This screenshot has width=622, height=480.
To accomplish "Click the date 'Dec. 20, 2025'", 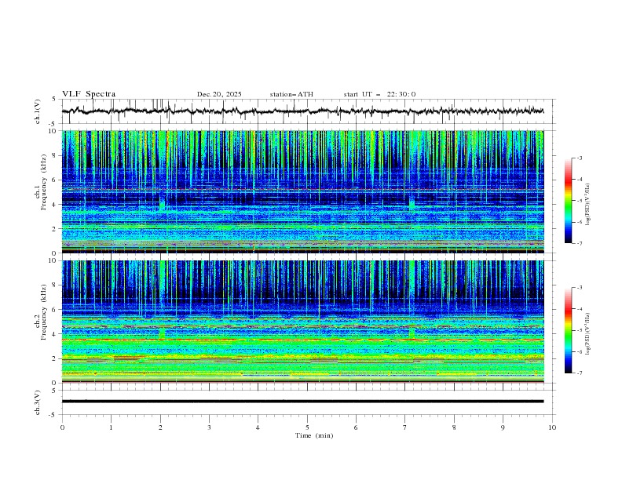I will 219,94.
